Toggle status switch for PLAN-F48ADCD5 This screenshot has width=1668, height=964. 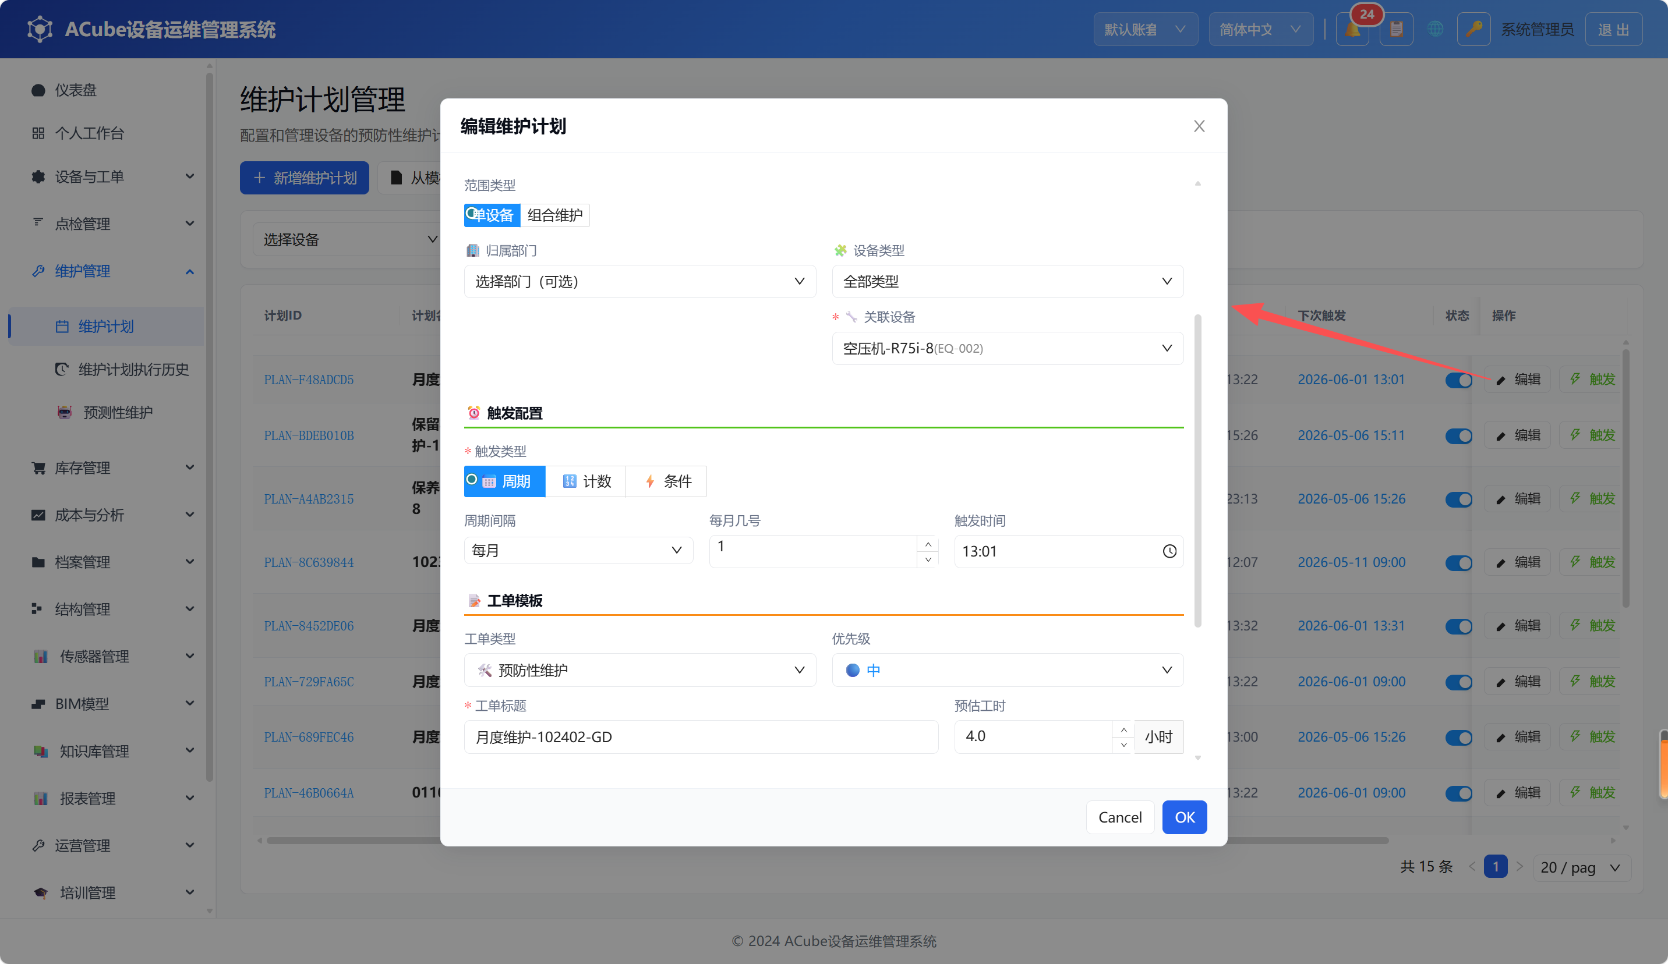(x=1458, y=380)
